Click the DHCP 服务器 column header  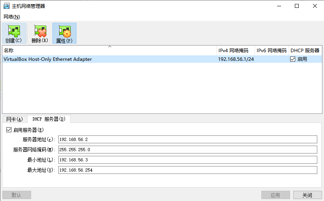pos(305,50)
